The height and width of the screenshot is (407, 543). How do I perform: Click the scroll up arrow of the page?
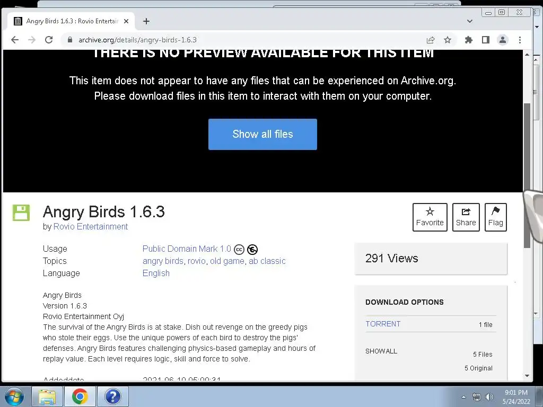[527, 55]
